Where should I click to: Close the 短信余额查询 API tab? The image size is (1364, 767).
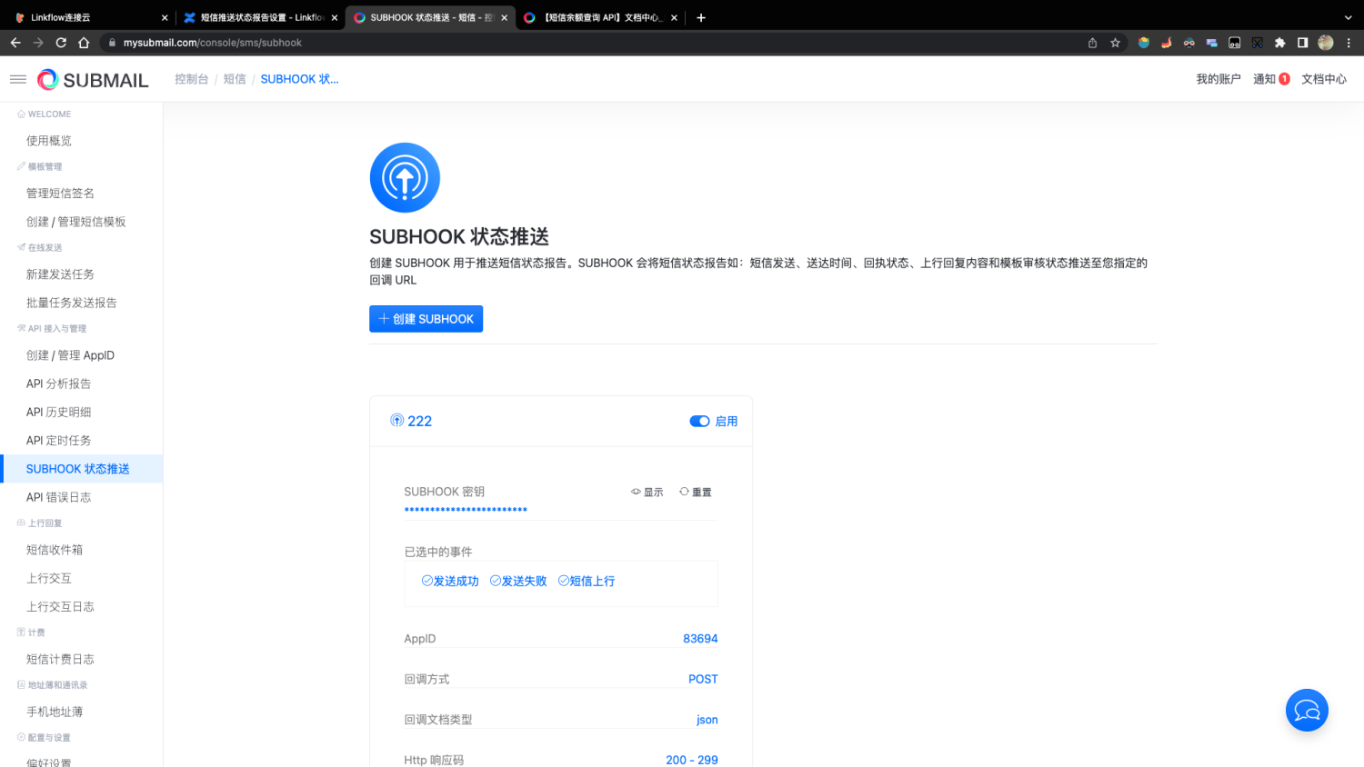(674, 17)
